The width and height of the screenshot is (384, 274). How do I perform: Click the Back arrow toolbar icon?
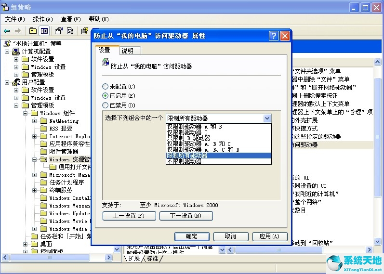(x=7, y=31)
